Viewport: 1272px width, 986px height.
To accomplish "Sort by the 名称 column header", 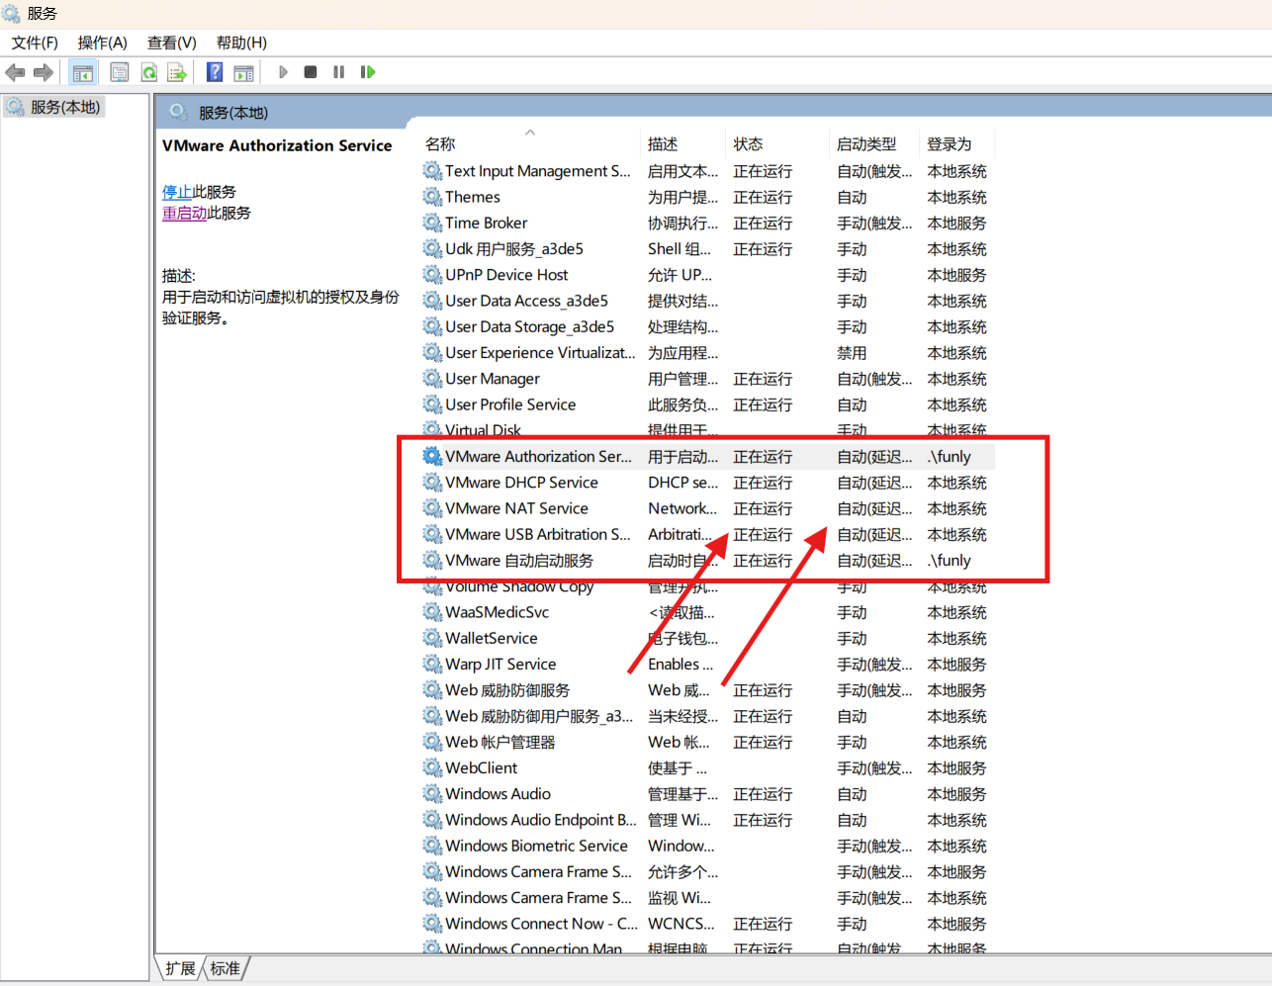I will coord(530,143).
